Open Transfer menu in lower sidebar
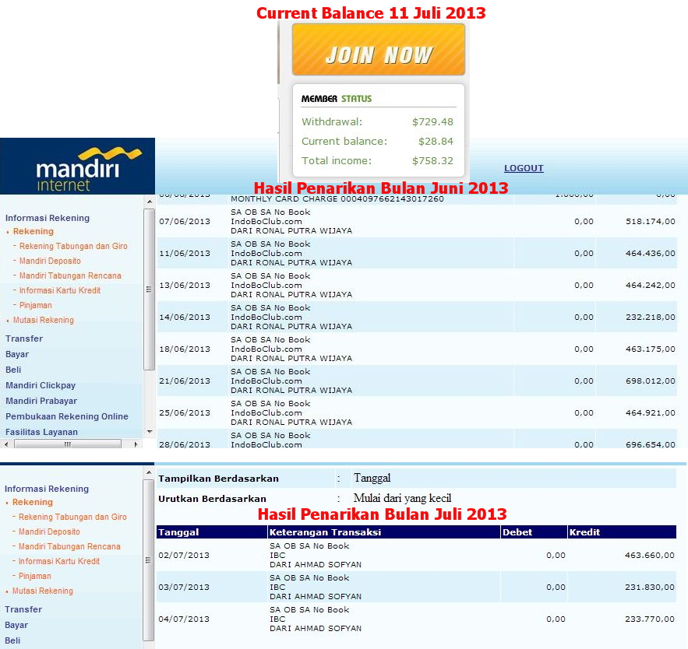The width and height of the screenshot is (688, 649). click(x=23, y=609)
